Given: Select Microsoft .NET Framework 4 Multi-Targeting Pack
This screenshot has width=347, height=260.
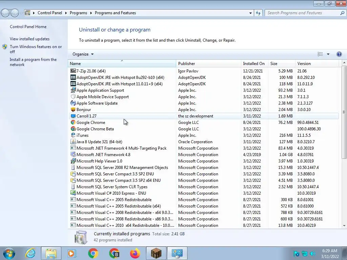Looking at the screenshot, I should [204, 148].
